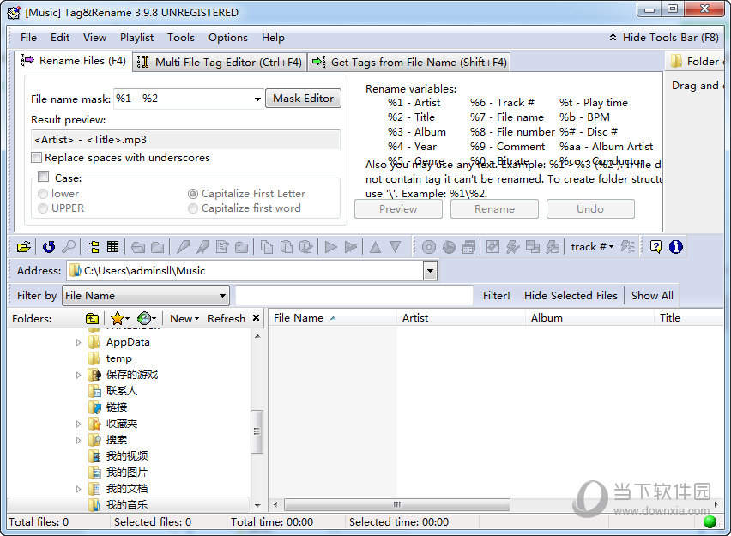This screenshot has width=731, height=536.
Task: Click the grayed notepad-with-pencil edit icon
Action: tap(222, 247)
